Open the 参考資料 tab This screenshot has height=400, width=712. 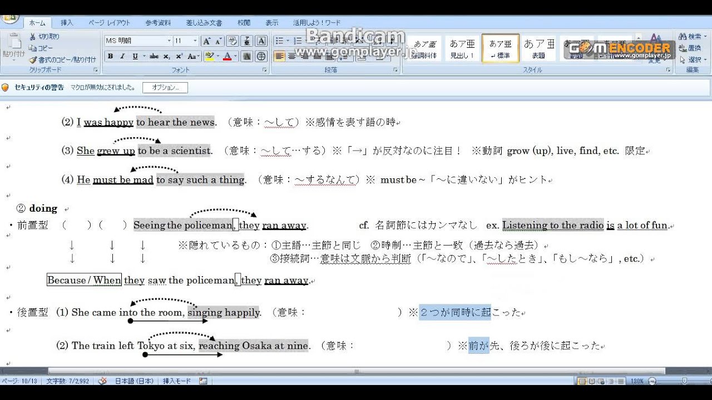[159, 23]
